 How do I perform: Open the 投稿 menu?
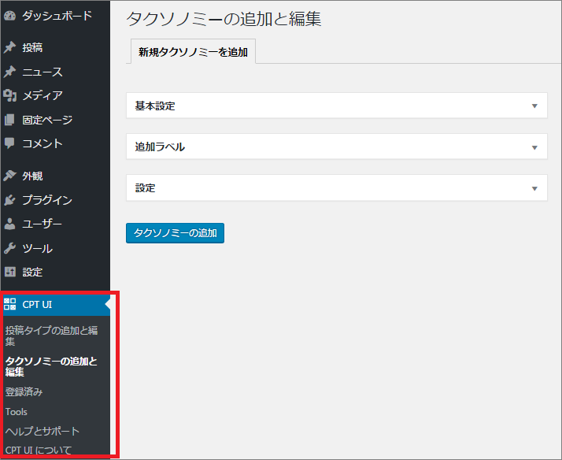[x=32, y=47]
